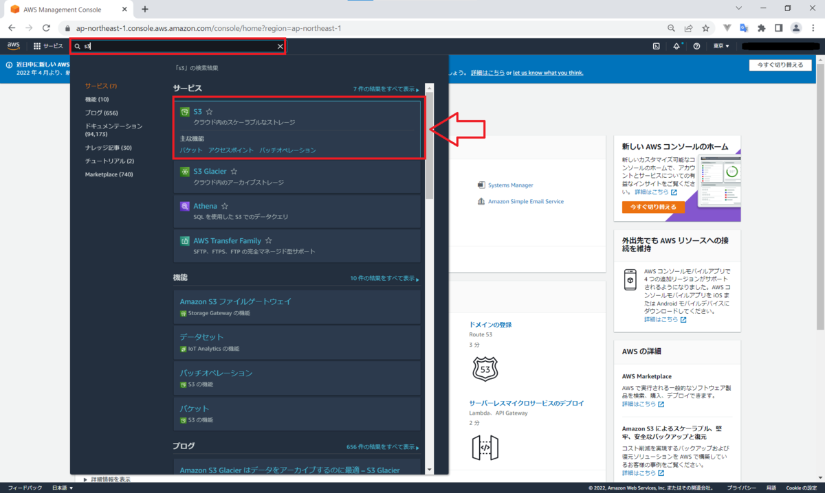The width and height of the screenshot is (825, 493).
Task: Filter results by ブログ (656)
Action: [x=102, y=113]
